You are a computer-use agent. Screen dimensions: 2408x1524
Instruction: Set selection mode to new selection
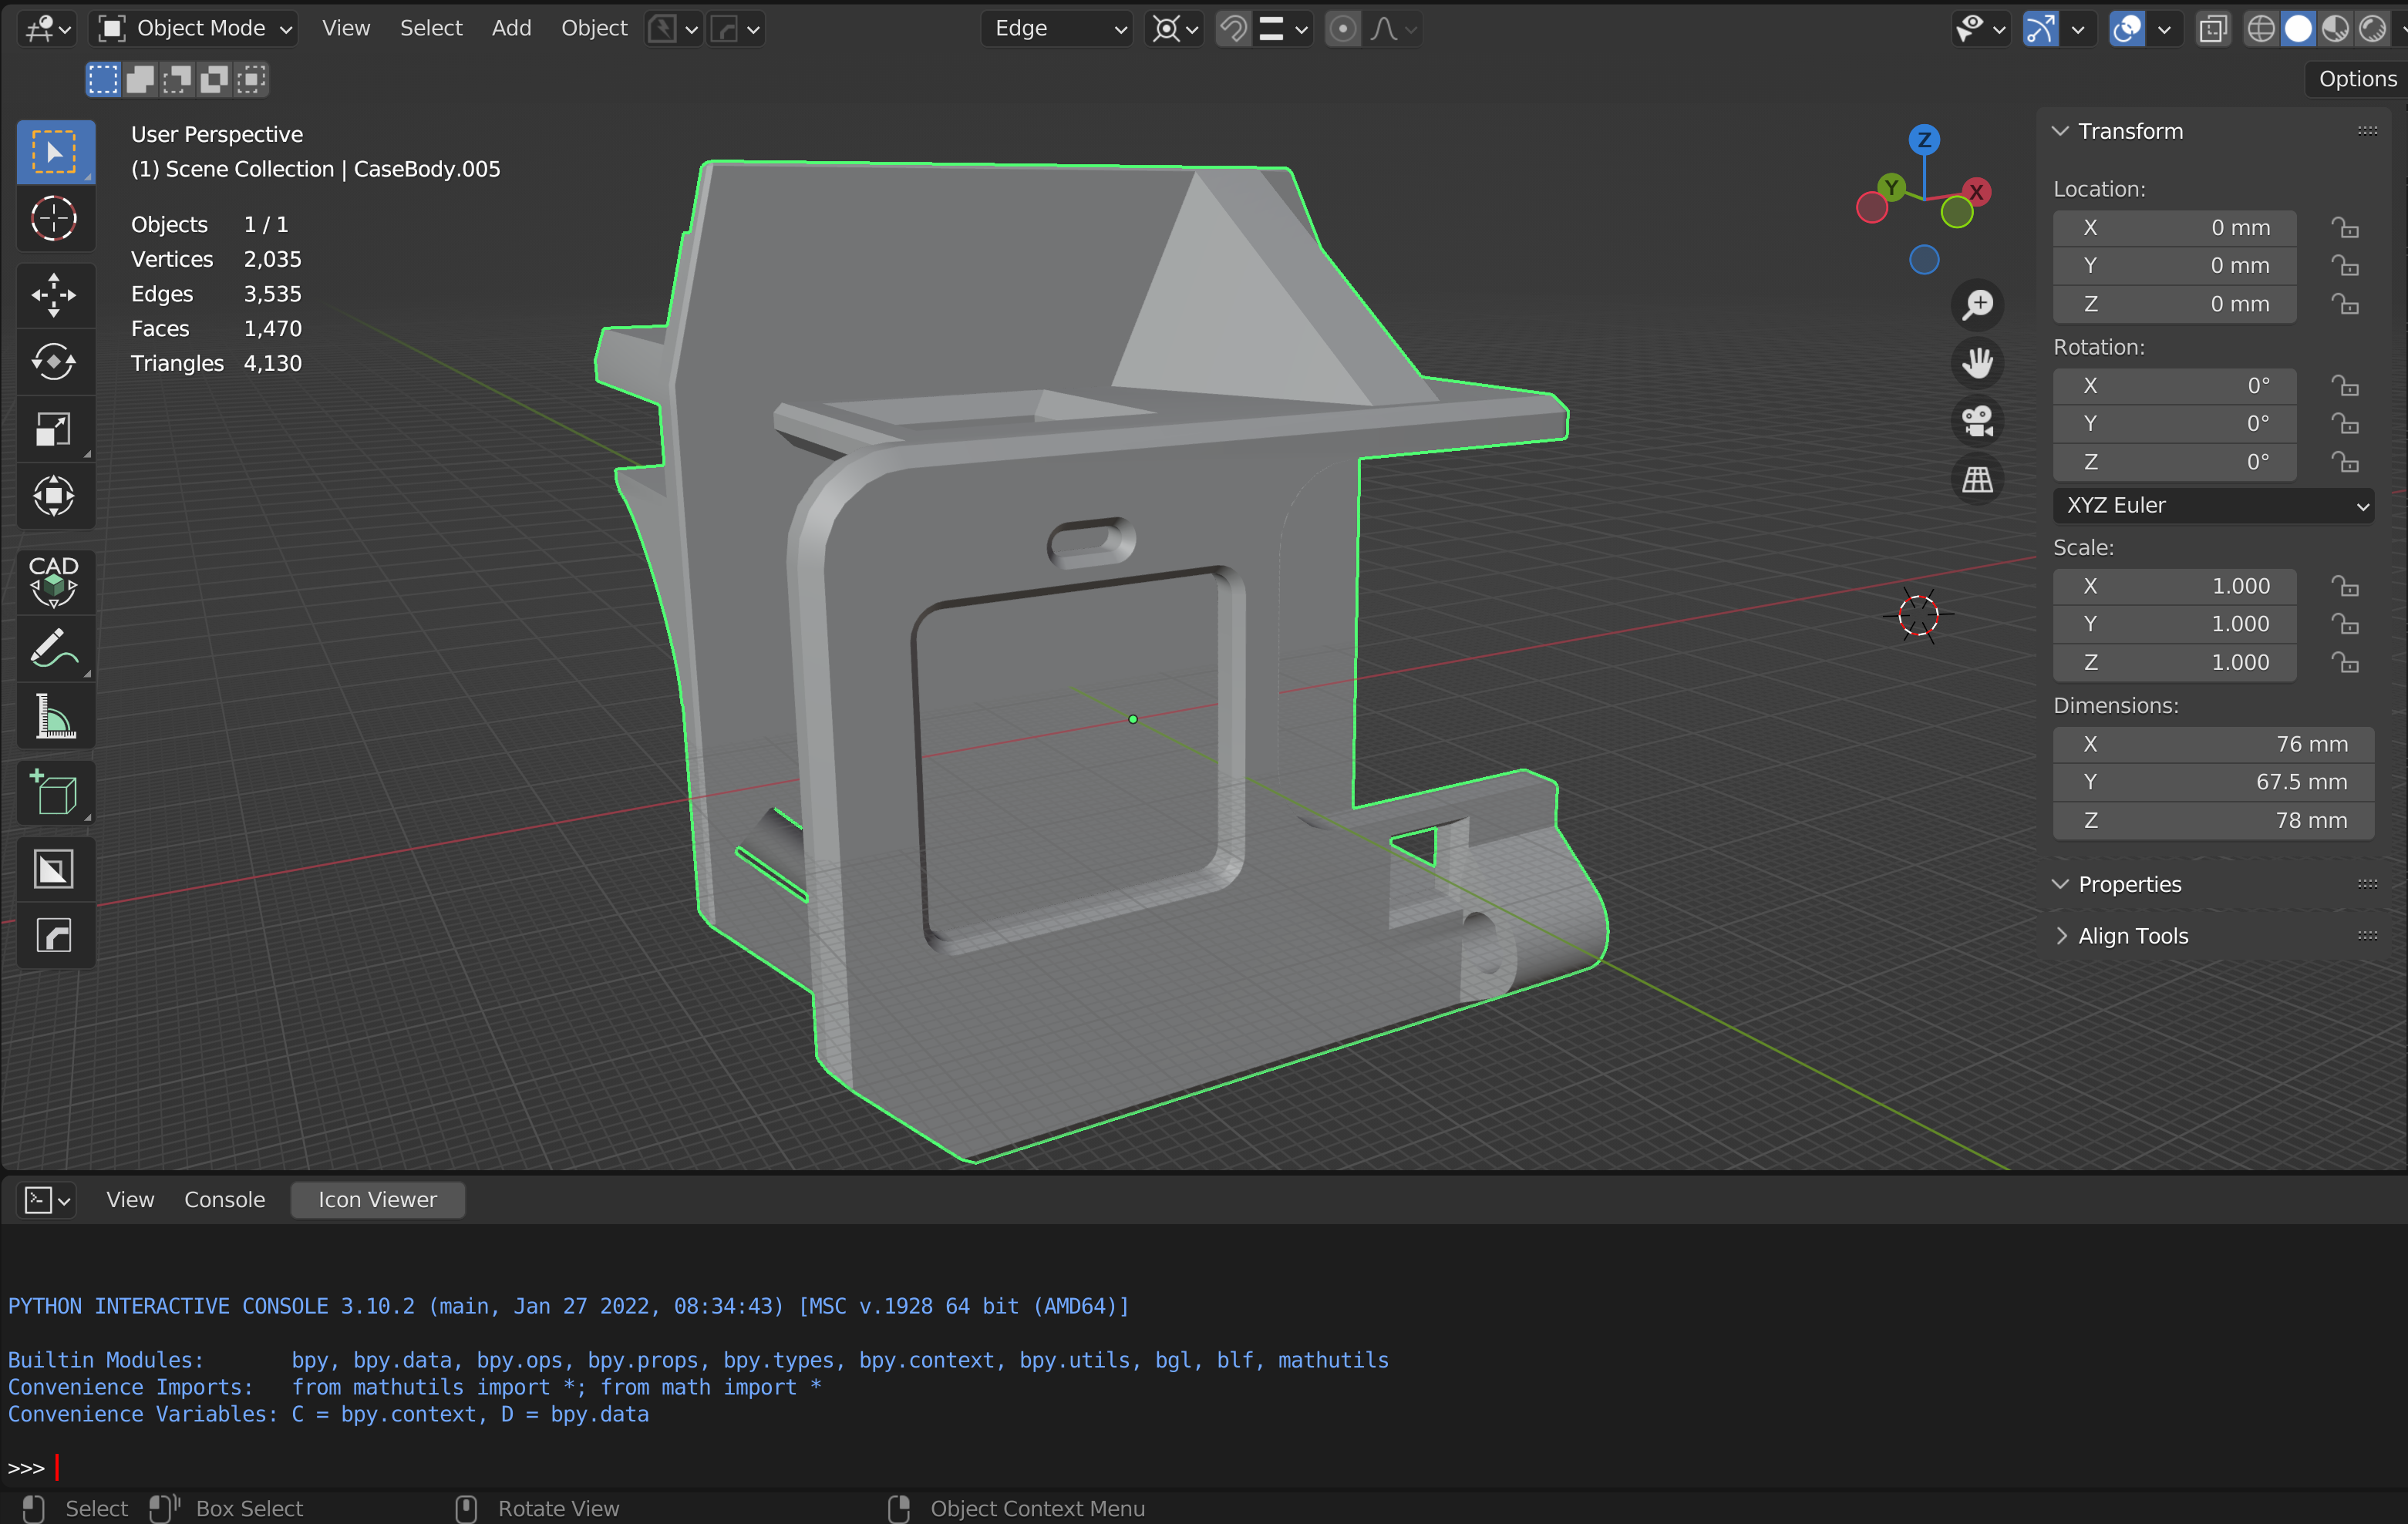point(103,80)
